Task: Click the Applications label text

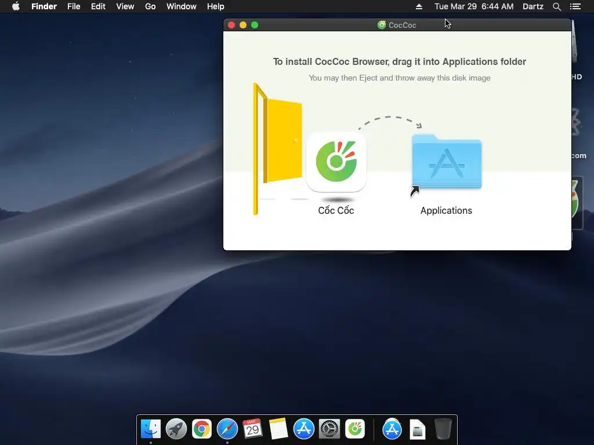Action: pyautogui.click(x=446, y=210)
